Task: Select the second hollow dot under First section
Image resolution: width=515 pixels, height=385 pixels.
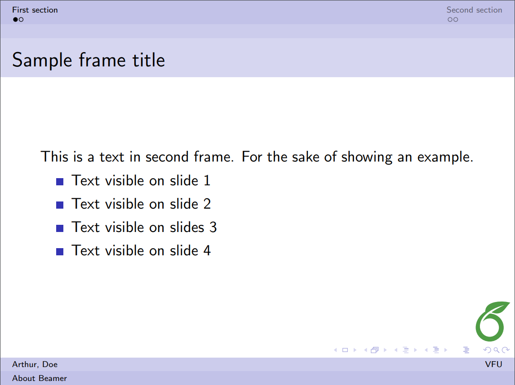Action: [21, 19]
